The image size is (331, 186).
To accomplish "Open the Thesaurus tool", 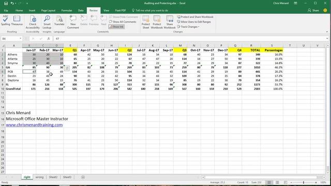I will pyautogui.click(x=17, y=21).
